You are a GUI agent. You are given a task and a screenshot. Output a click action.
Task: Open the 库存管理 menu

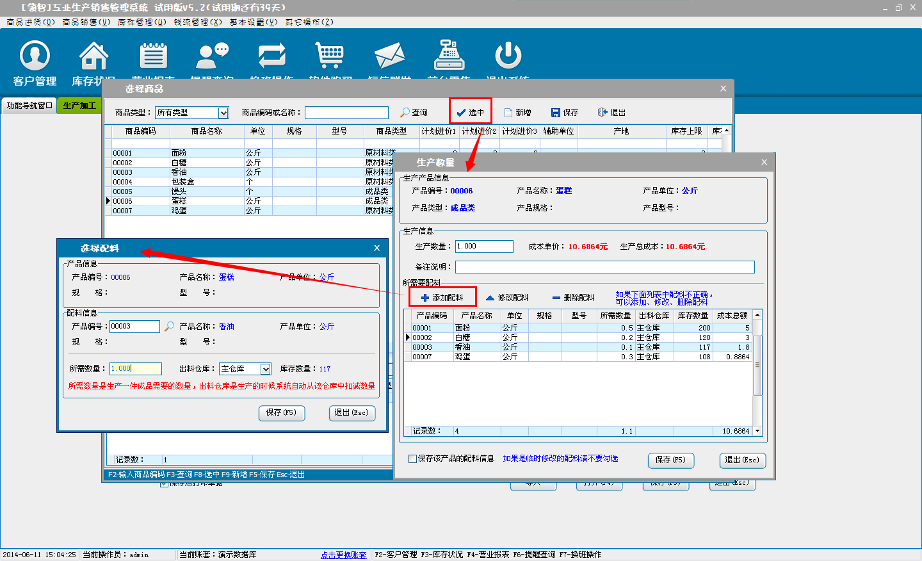pos(142,22)
